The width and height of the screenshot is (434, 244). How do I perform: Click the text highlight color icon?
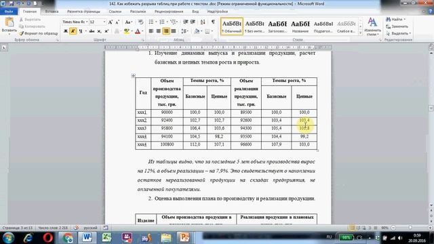[x=126, y=31]
